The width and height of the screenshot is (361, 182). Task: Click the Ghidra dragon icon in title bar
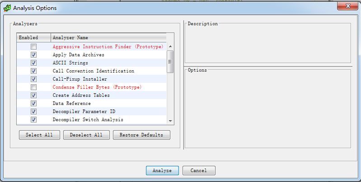pos(7,8)
